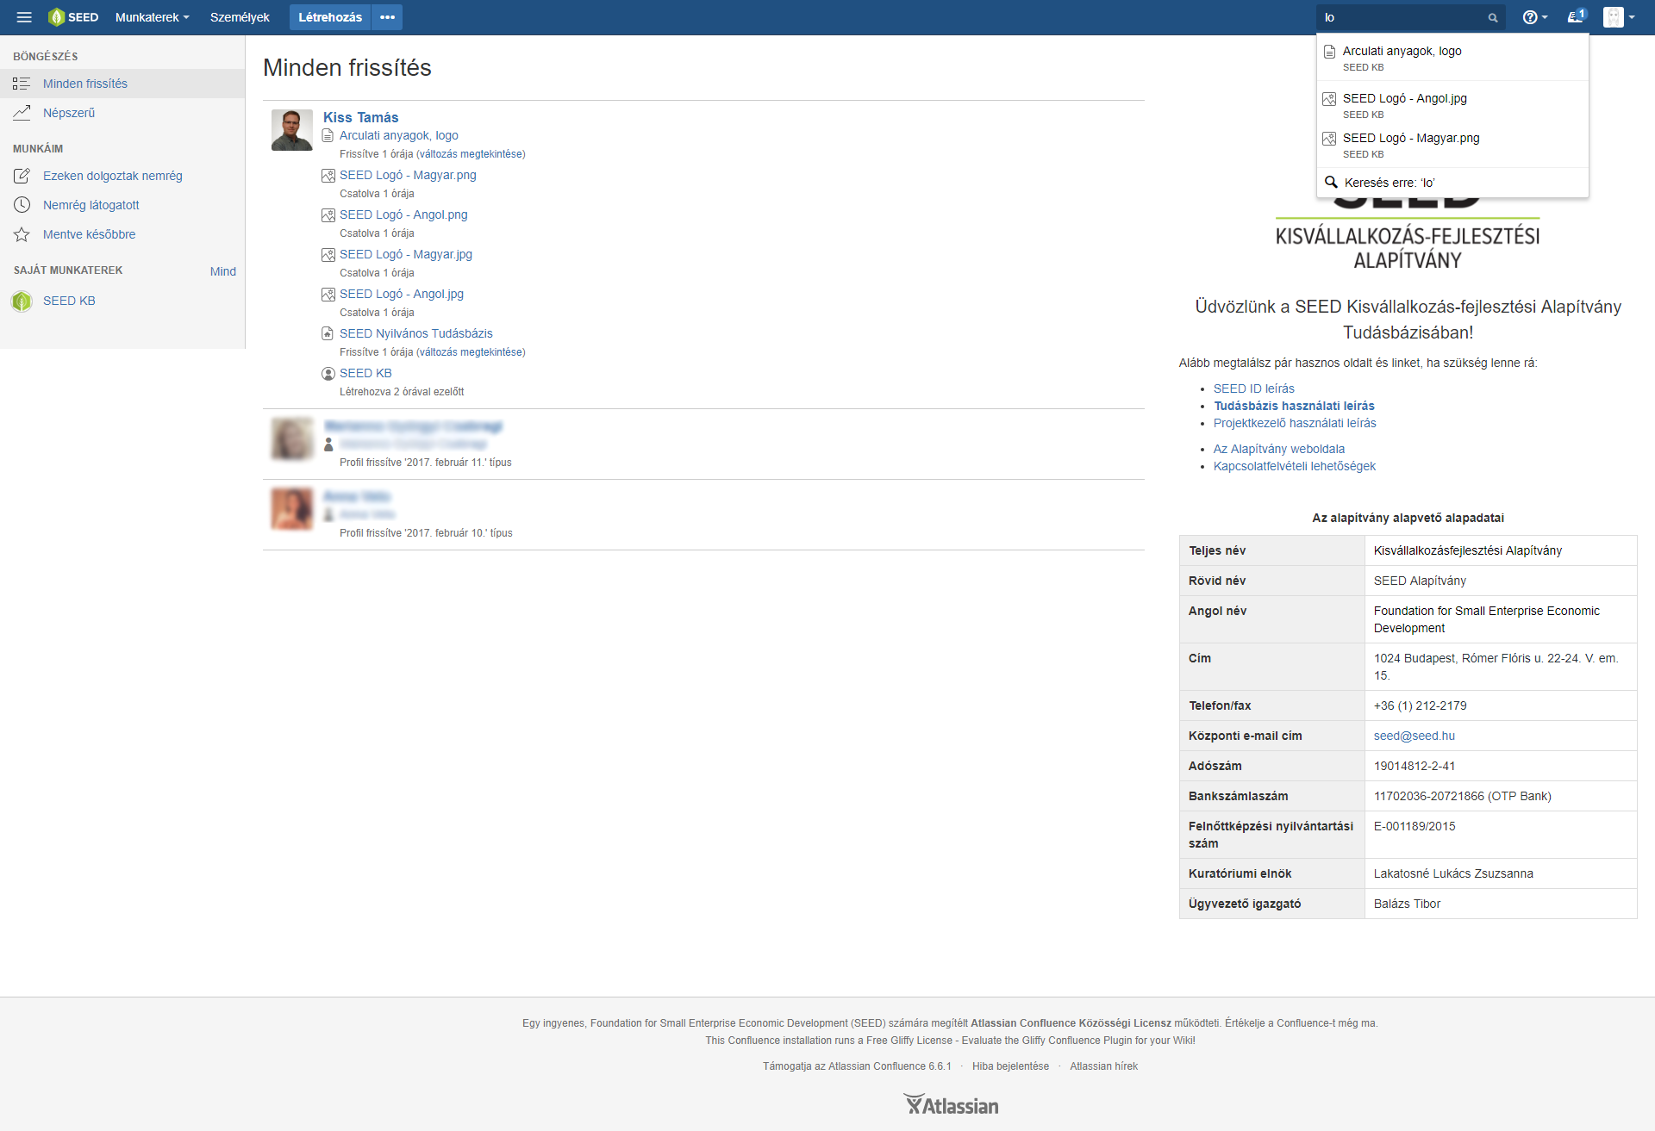Click the three-dots create from template button
Image resolution: width=1655 pixels, height=1131 pixels.
click(387, 17)
